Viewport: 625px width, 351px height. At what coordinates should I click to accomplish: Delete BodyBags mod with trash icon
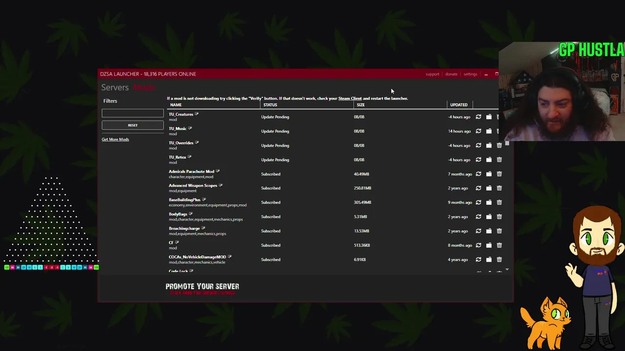[499, 216]
